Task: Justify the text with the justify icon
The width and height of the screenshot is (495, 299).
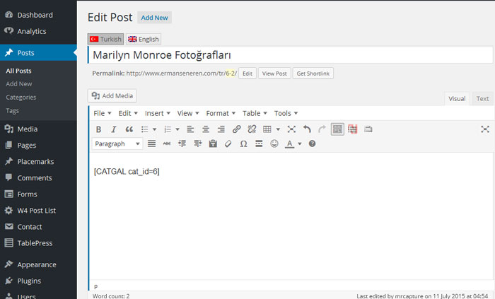Action: click(152, 143)
